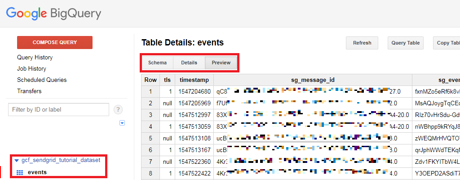Click timestamp cell 1547522360
The image size is (460, 180).
click(195, 162)
